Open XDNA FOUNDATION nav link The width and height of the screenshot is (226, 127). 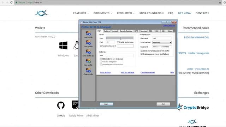tap(151, 13)
